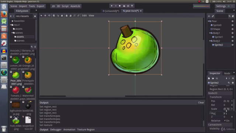Toggle visibility of Sprite2 node
Viewport: 236px width, 133px height.
233,45
